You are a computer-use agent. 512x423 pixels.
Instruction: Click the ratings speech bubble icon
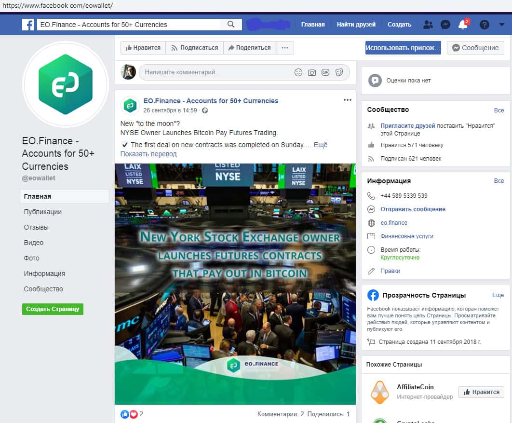click(x=375, y=81)
